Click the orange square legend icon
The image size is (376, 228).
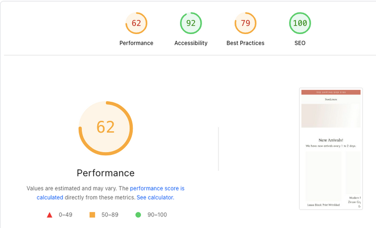tap(92, 215)
